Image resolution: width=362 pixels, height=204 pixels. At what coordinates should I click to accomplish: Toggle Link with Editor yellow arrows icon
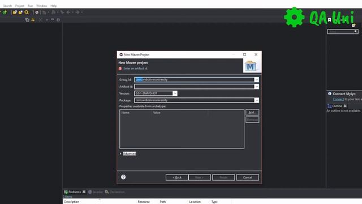[33, 20]
